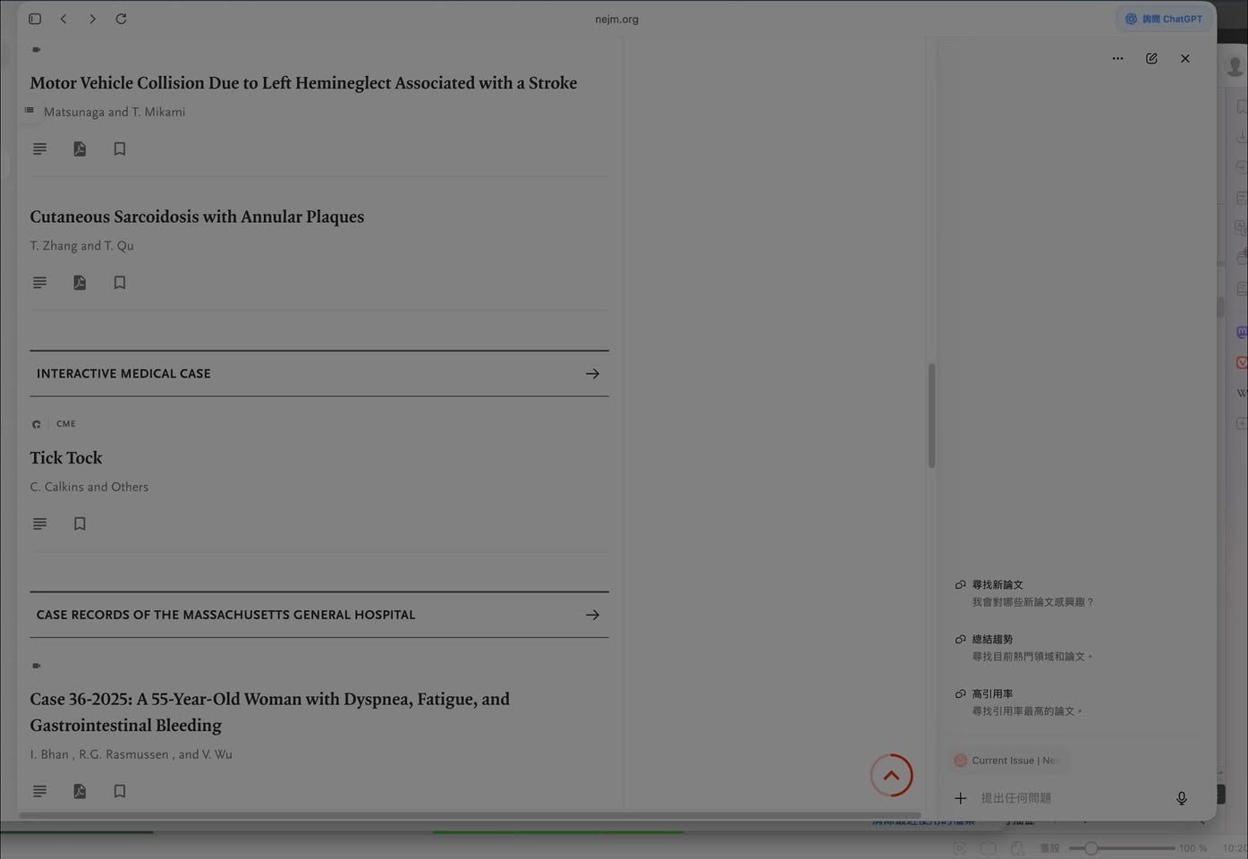1248x859 pixels.
Task: Adjust the zoom slider at bottom right
Action: tap(1091, 848)
